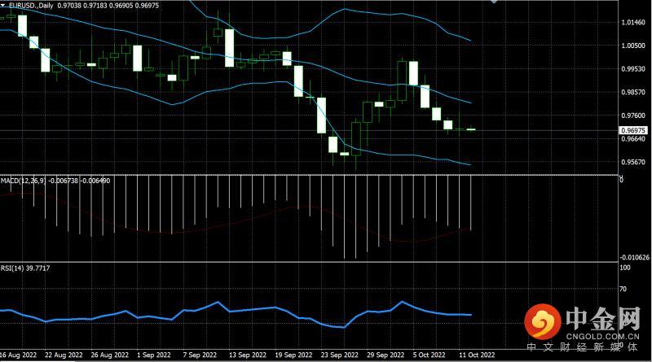652x362 pixels.
Task: Click the RSI 70 level label
Action: coord(624,289)
